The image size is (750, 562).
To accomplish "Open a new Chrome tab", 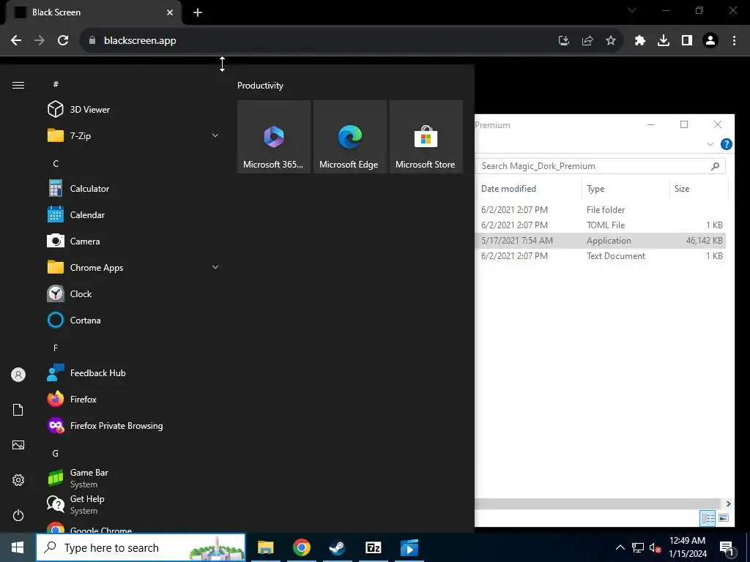I will pyautogui.click(x=198, y=12).
